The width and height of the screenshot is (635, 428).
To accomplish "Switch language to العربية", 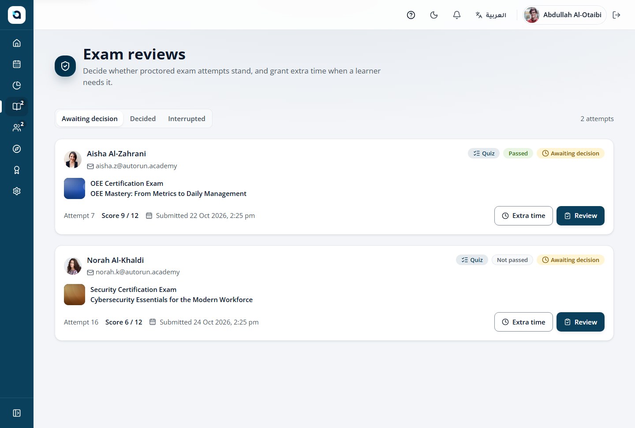I will point(491,15).
